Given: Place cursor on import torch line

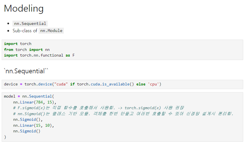Looking at the screenshot, I should click(18, 44).
